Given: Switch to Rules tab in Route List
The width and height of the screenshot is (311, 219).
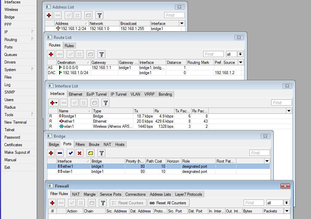Looking at the screenshot, I should point(69,46).
